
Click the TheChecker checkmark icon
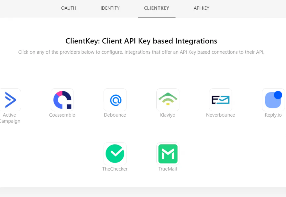point(115,154)
